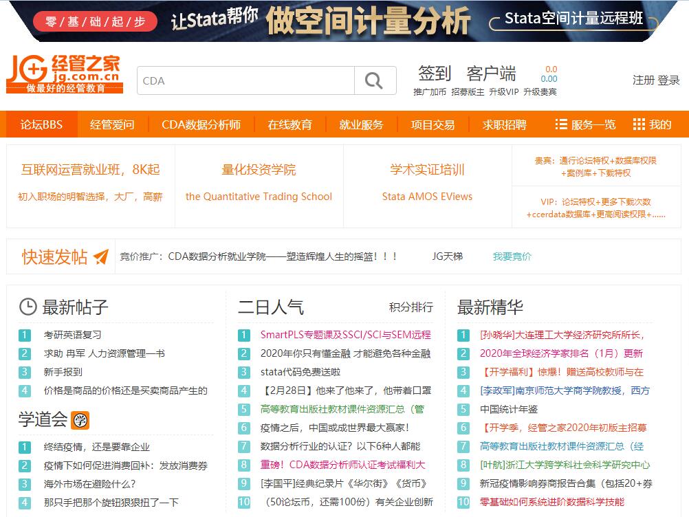Open 就业服务 navigation item
This screenshot has width=689, height=517.
(361, 124)
